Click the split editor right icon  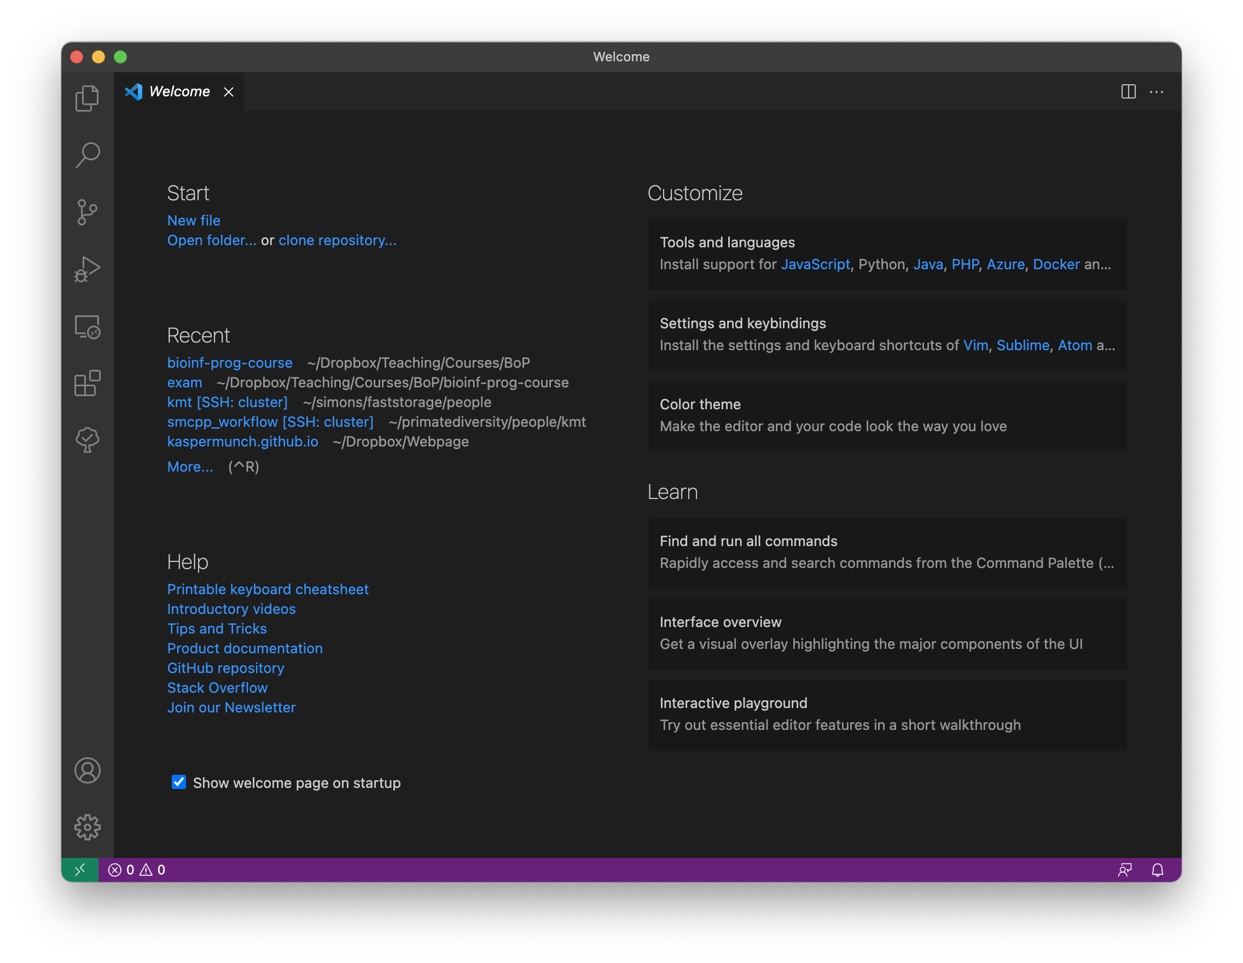[x=1128, y=91]
